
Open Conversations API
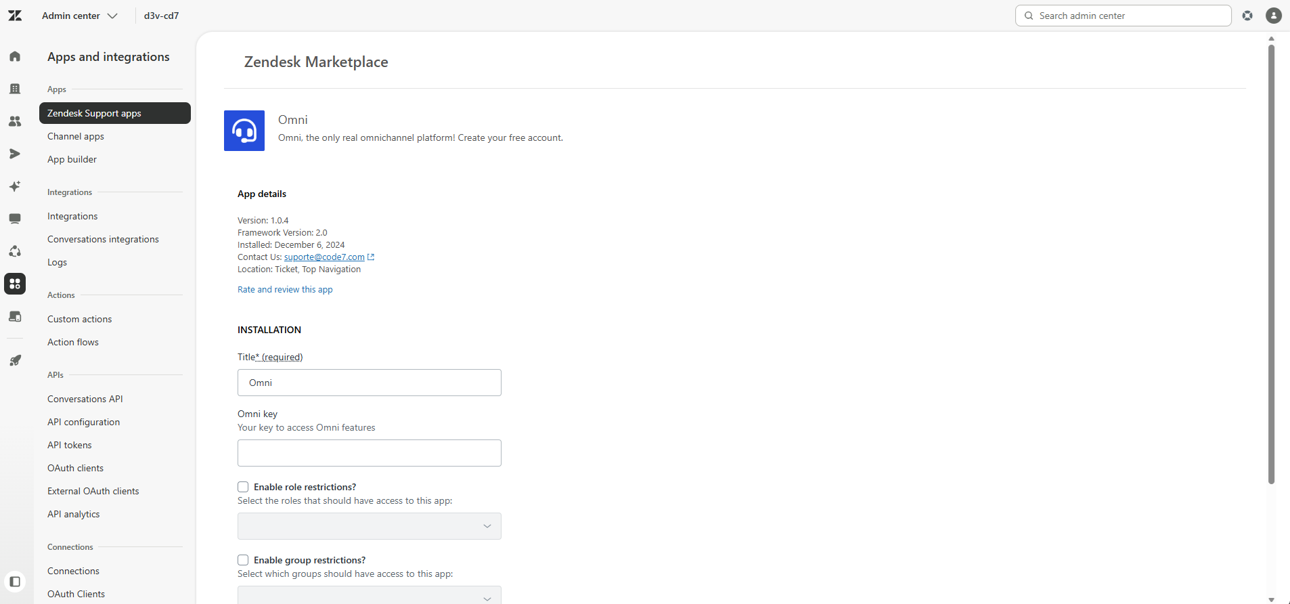pyautogui.click(x=85, y=399)
